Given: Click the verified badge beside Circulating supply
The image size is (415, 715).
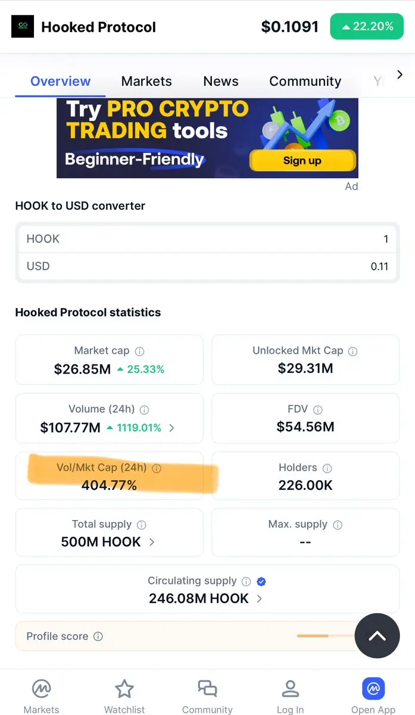Looking at the screenshot, I should click(261, 581).
